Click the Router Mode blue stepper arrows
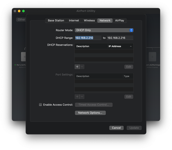 click(131, 30)
